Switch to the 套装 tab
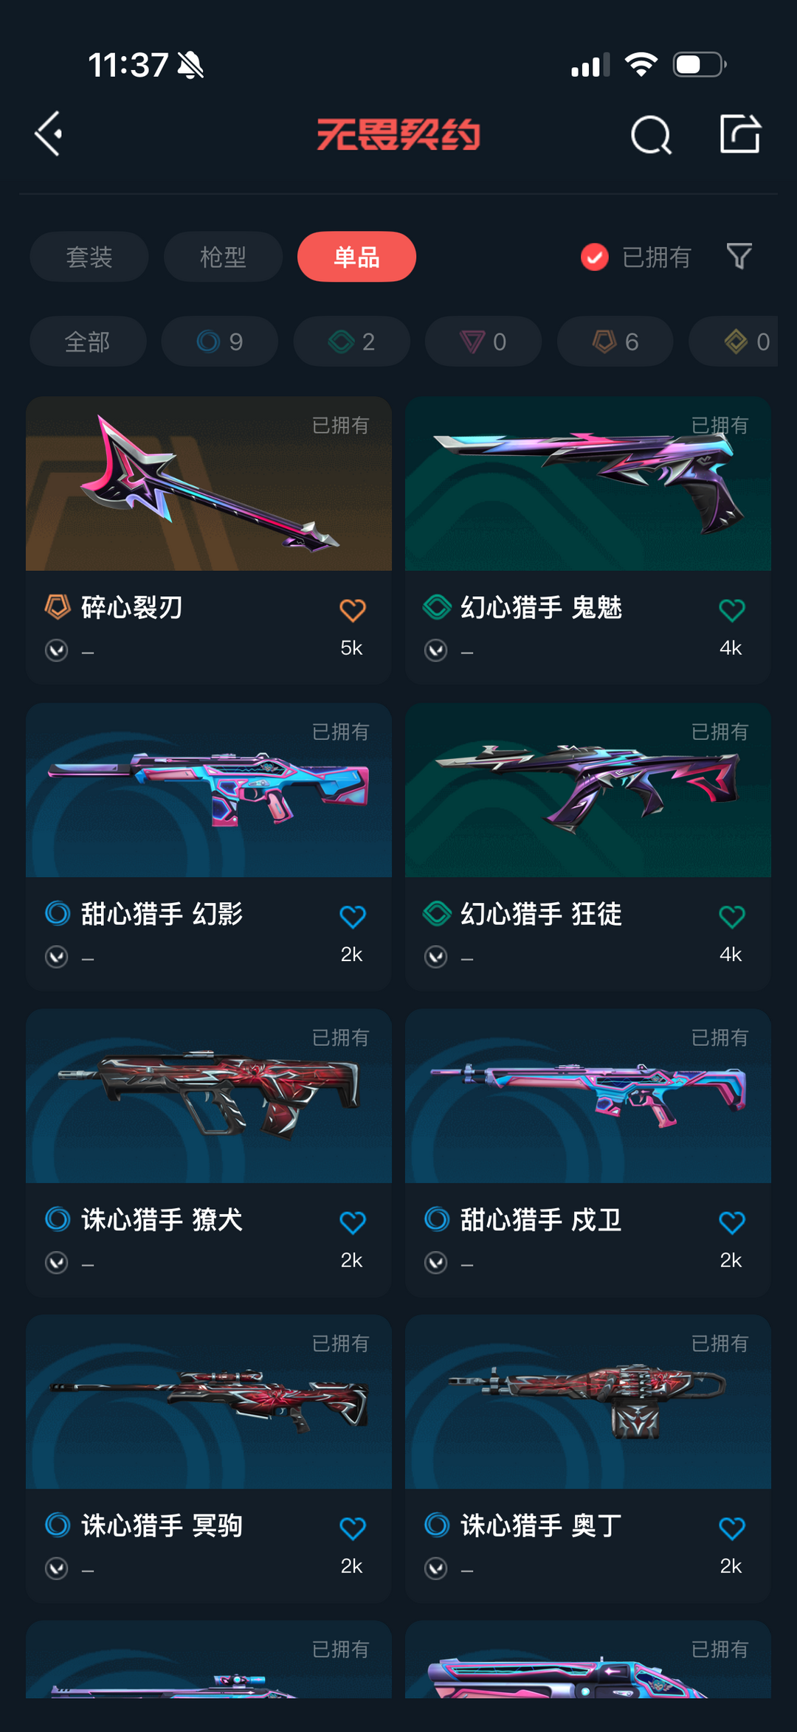The width and height of the screenshot is (797, 1732). tap(89, 257)
